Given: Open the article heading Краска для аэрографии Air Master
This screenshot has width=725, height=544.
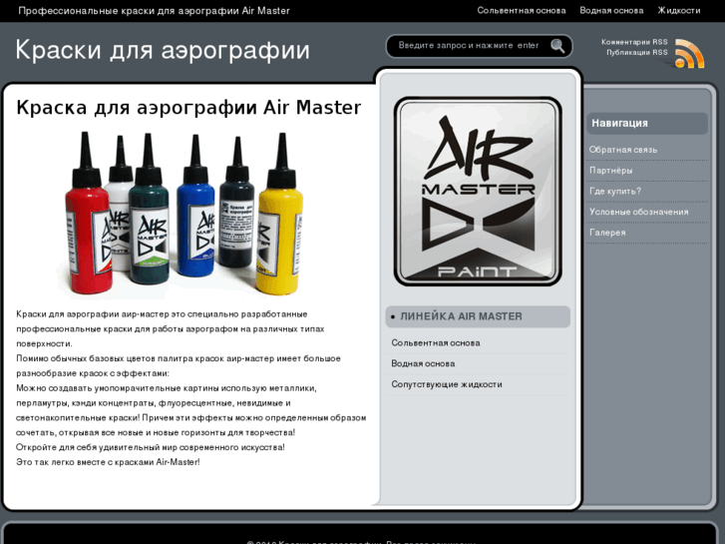Looking at the screenshot, I should [188, 108].
